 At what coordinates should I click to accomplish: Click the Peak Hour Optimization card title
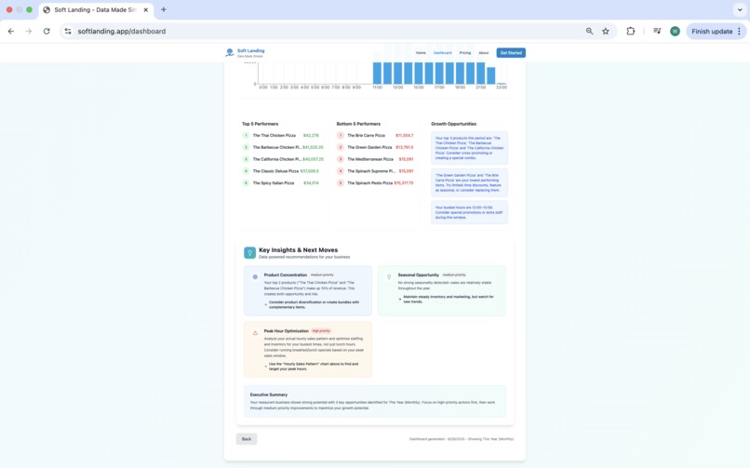click(x=286, y=331)
